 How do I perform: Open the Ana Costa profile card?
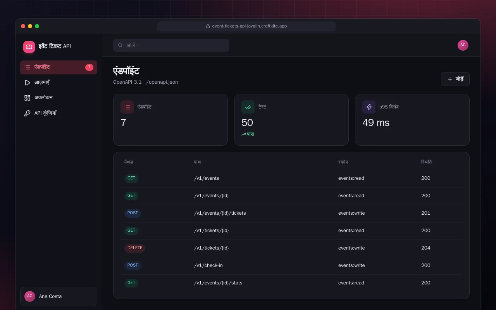59,296
